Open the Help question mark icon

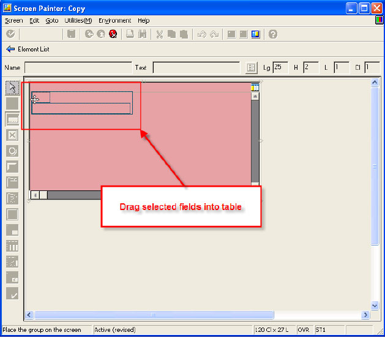[x=273, y=34]
